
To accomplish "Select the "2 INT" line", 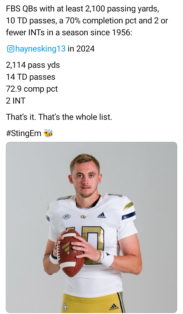I will tap(16, 101).
